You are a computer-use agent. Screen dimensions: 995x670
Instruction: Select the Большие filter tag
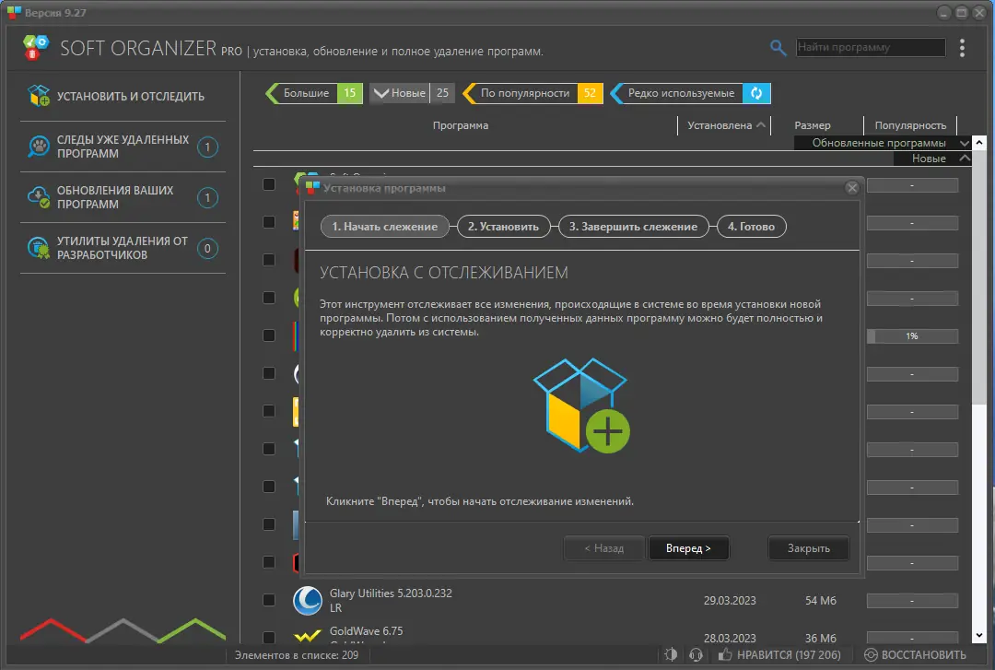click(314, 93)
